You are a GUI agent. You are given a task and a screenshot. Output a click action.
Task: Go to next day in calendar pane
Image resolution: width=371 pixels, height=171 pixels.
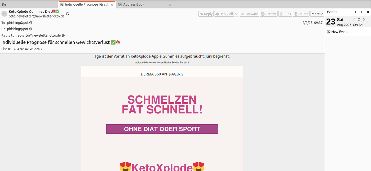tap(364, 19)
